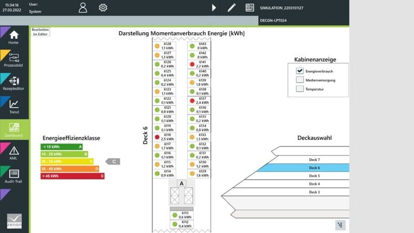Image resolution: width=414 pixels, height=233 pixels.
Task: Go to Home in sidebar
Action: (x=13, y=37)
